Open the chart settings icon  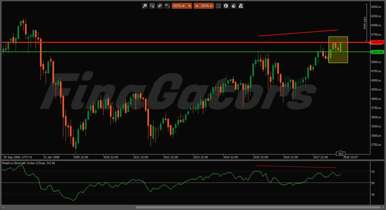pyautogui.click(x=152, y=6)
